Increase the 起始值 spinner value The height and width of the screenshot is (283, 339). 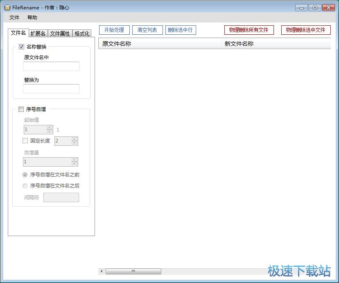[x=50, y=128]
